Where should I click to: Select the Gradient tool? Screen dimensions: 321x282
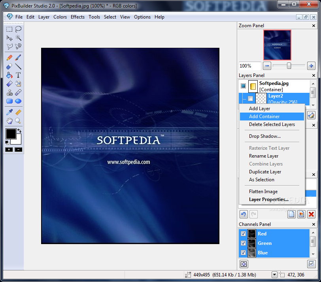9,84
